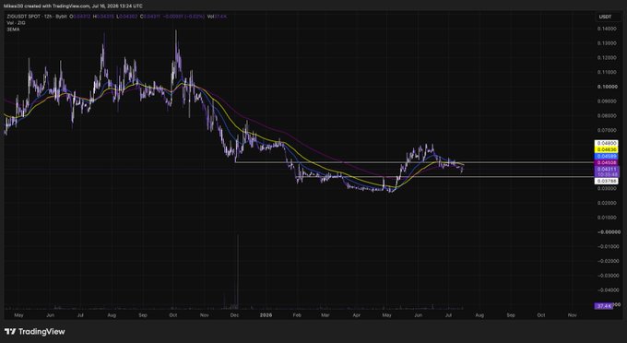This screenshot has width=627, height=343.
Task: Select the 3EMA indicator legend
Action: [13, 30]
